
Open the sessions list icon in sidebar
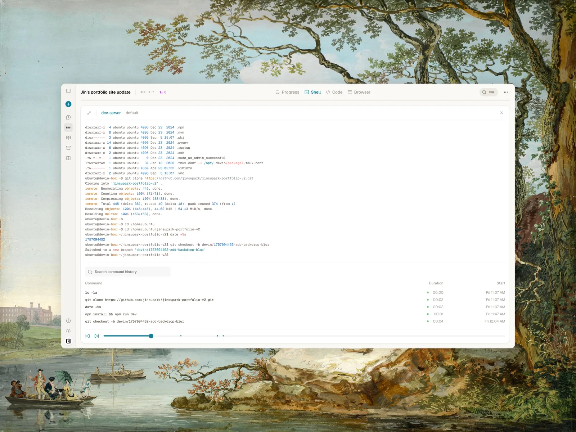click(68, 127)
